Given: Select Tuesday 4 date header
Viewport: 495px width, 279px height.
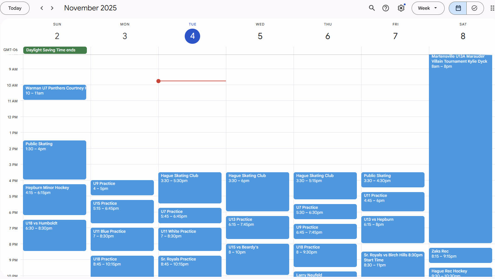Looking at the screenshot, I should (192, 36).
